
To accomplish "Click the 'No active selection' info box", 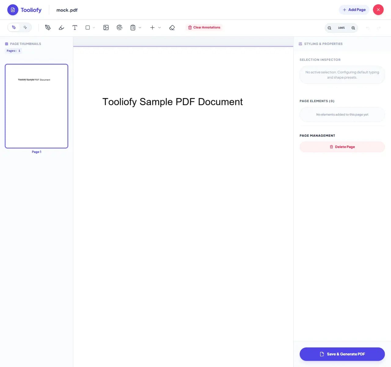I will click(x=342, y=75).
